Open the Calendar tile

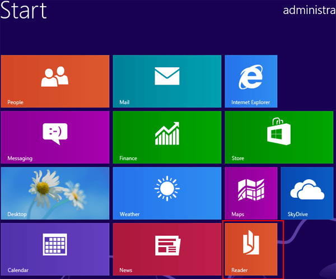tap(55, 249)
